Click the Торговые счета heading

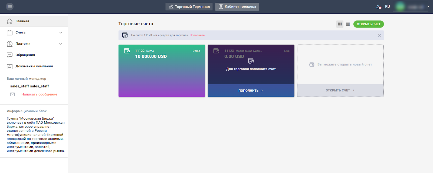136,24
